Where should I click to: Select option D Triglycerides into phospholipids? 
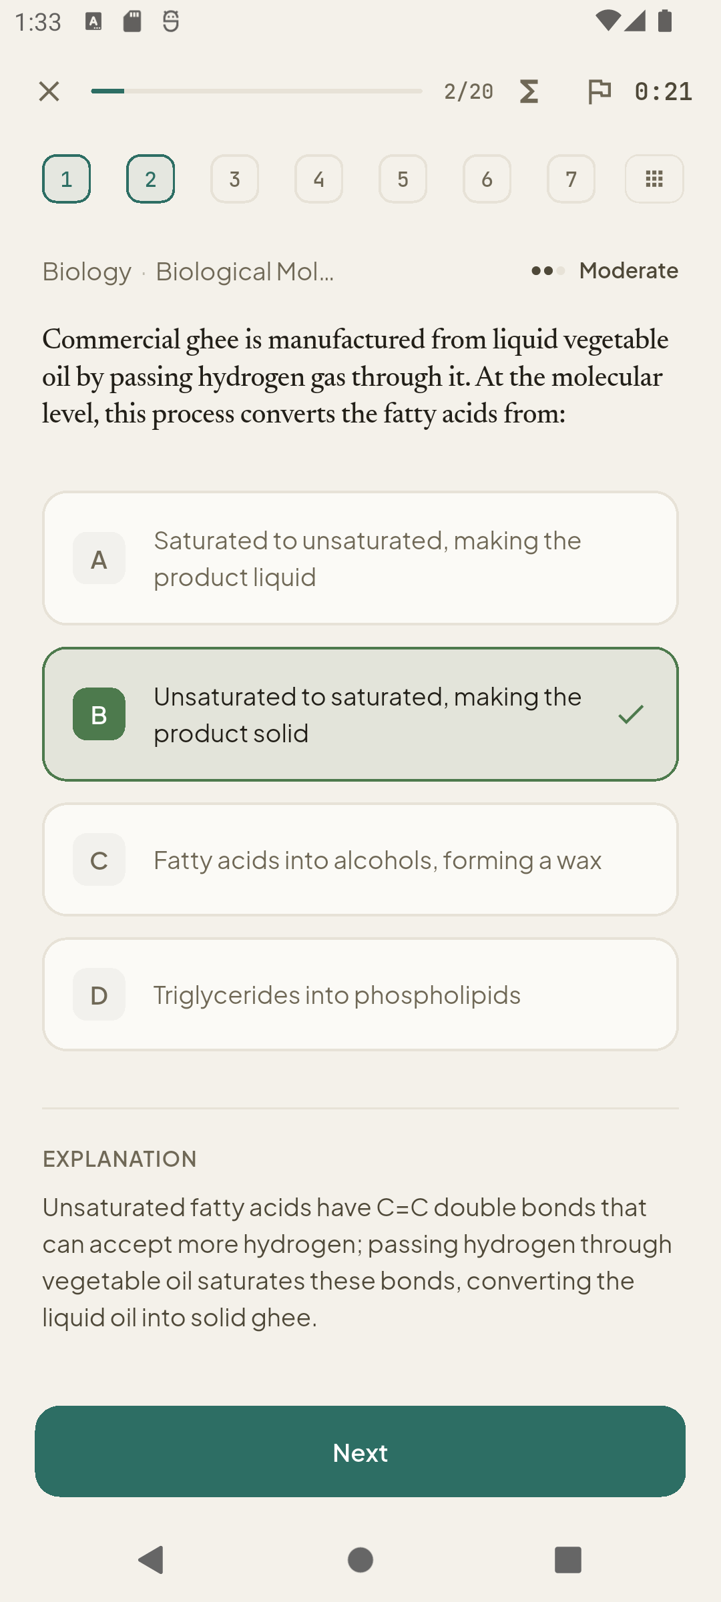tap(360, 995)
